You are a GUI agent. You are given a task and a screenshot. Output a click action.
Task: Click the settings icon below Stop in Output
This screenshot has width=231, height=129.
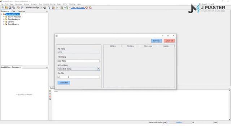pyautogui.click(x=50, y=99)
